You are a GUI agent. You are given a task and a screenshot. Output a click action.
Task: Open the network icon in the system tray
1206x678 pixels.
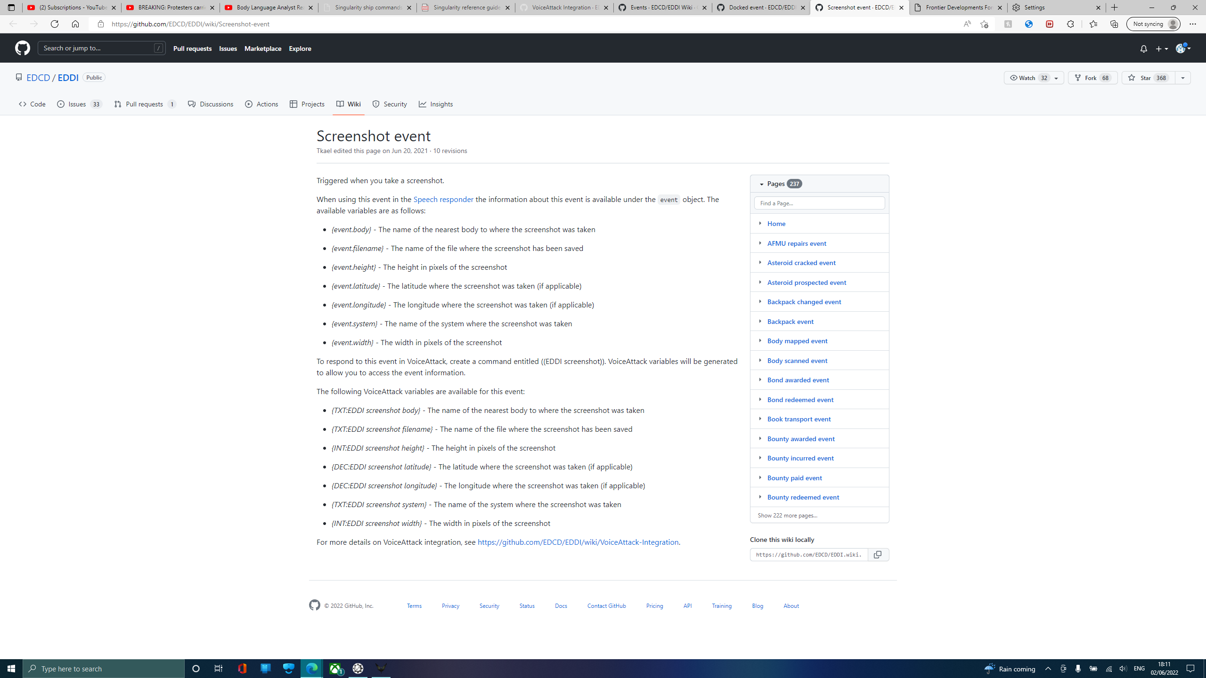pos(1108,669)
